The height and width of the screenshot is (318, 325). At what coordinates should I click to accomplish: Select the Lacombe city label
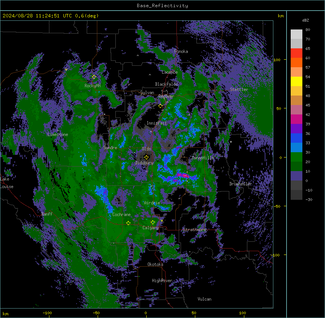click(170, 72)
